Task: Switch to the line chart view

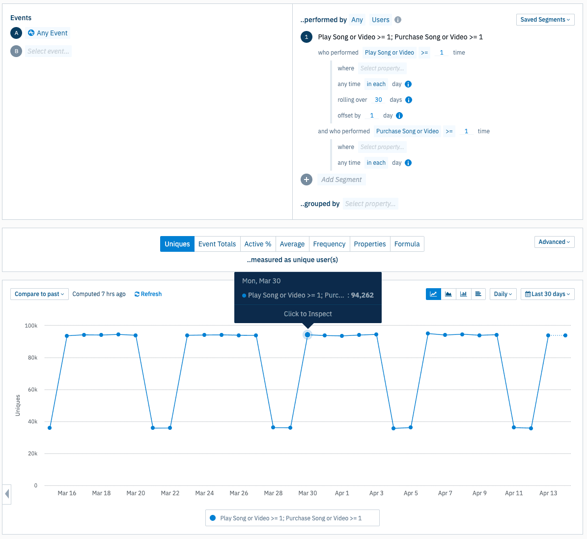Action: 433,294
